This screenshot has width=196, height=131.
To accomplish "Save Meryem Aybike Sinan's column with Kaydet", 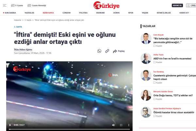I will (x=158, y=99).
